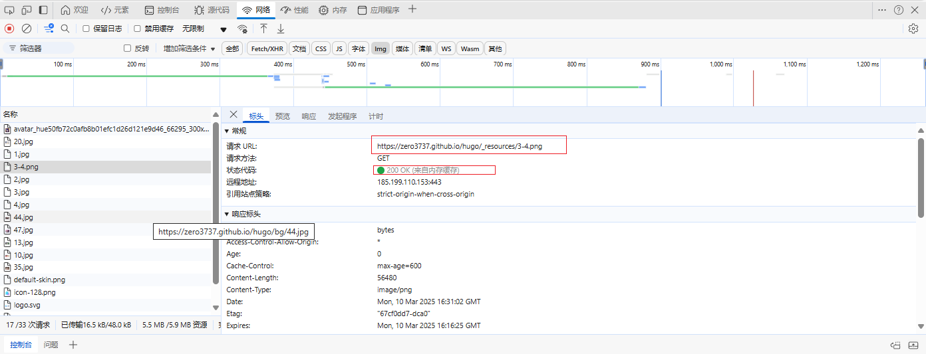
Task: Filter by 字体 requests
Action: pos(359,48)
